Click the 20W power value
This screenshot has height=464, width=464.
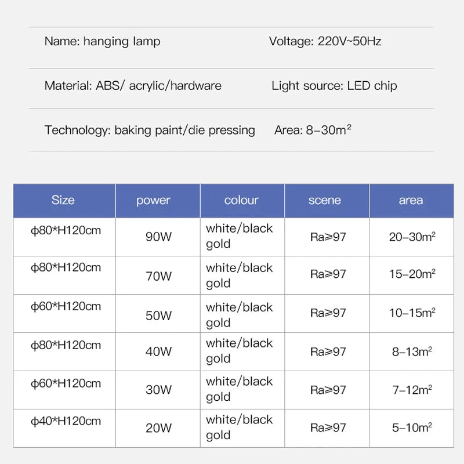158,428
